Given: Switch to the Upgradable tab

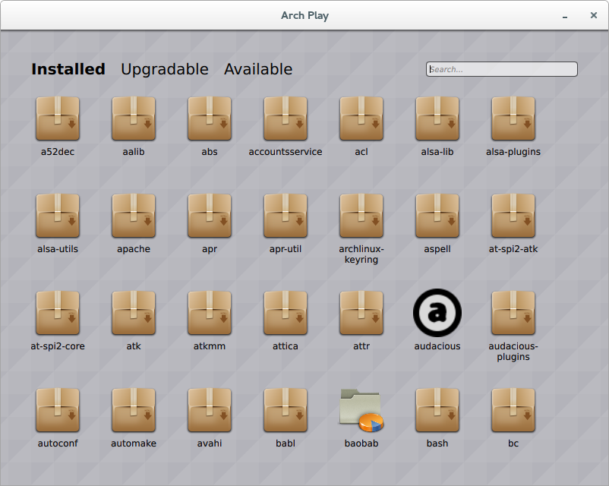Looking at the screenshot, I should (165, 70).
